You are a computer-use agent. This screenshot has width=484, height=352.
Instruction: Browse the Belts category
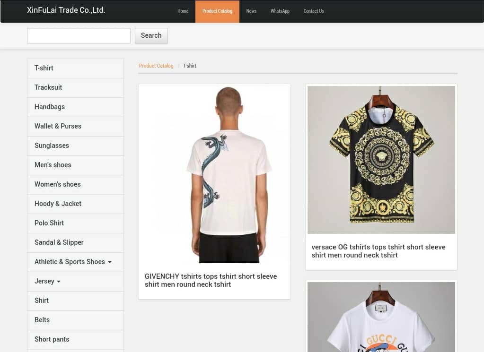(x=75, y=320)
